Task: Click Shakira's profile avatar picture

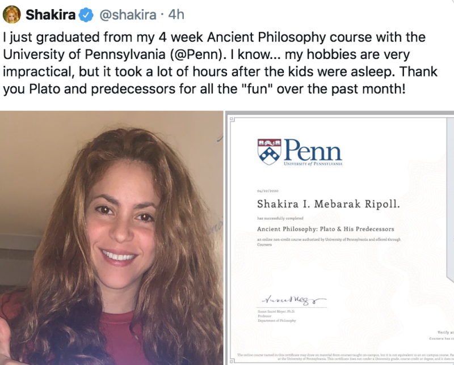Action: (11, 15)
